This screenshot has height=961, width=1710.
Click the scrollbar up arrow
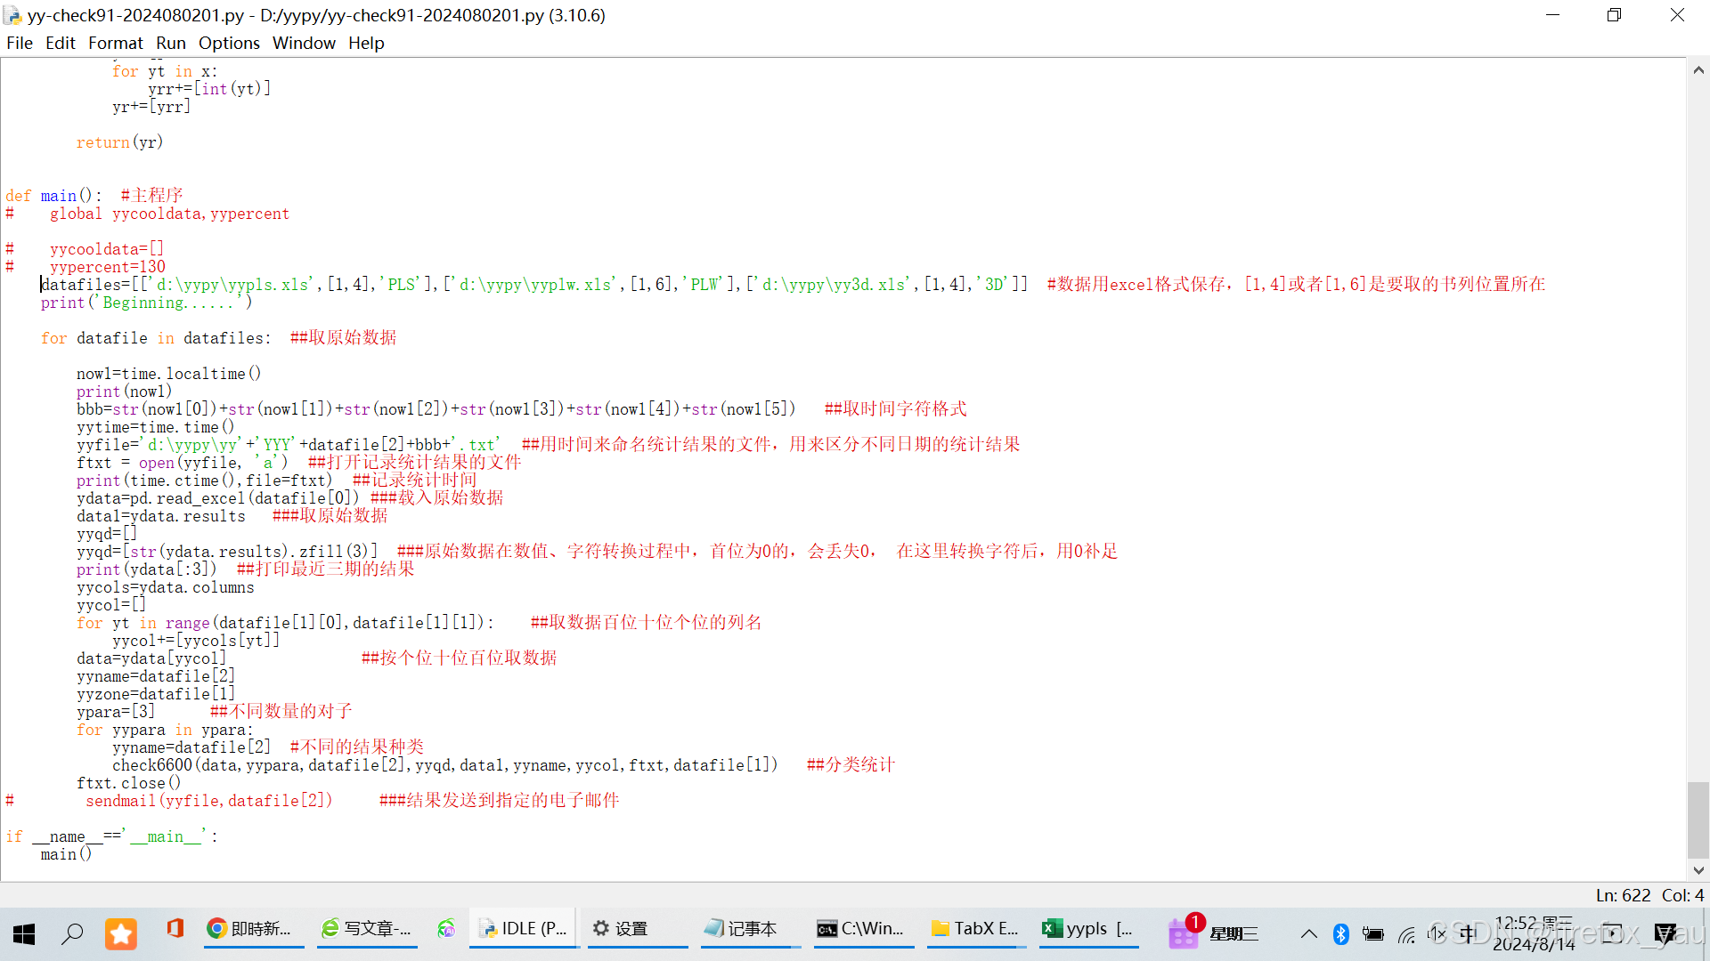[x=1698, y=70]
